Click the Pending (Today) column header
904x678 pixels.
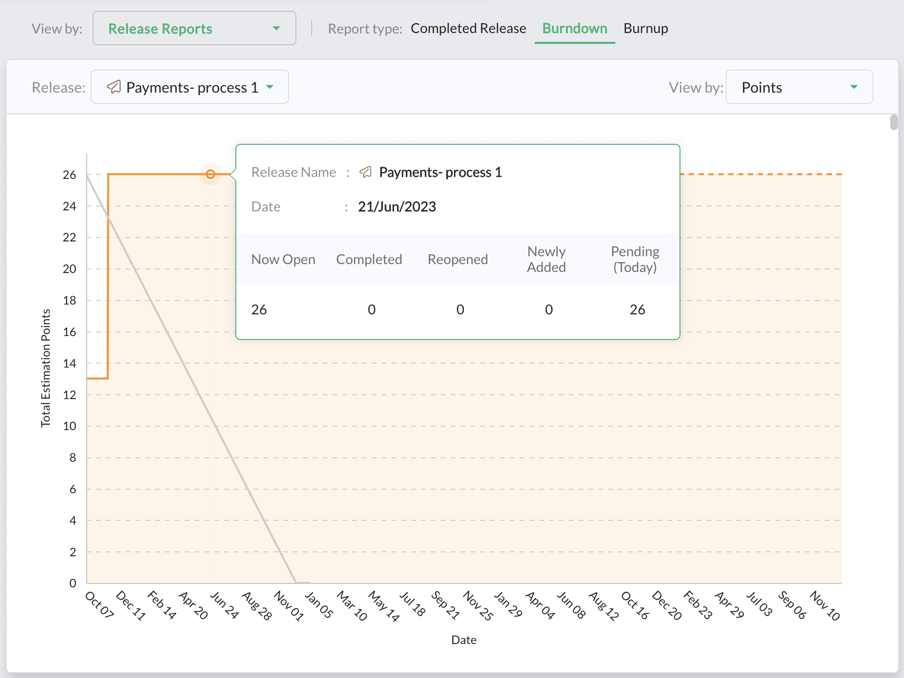[635, 259]
